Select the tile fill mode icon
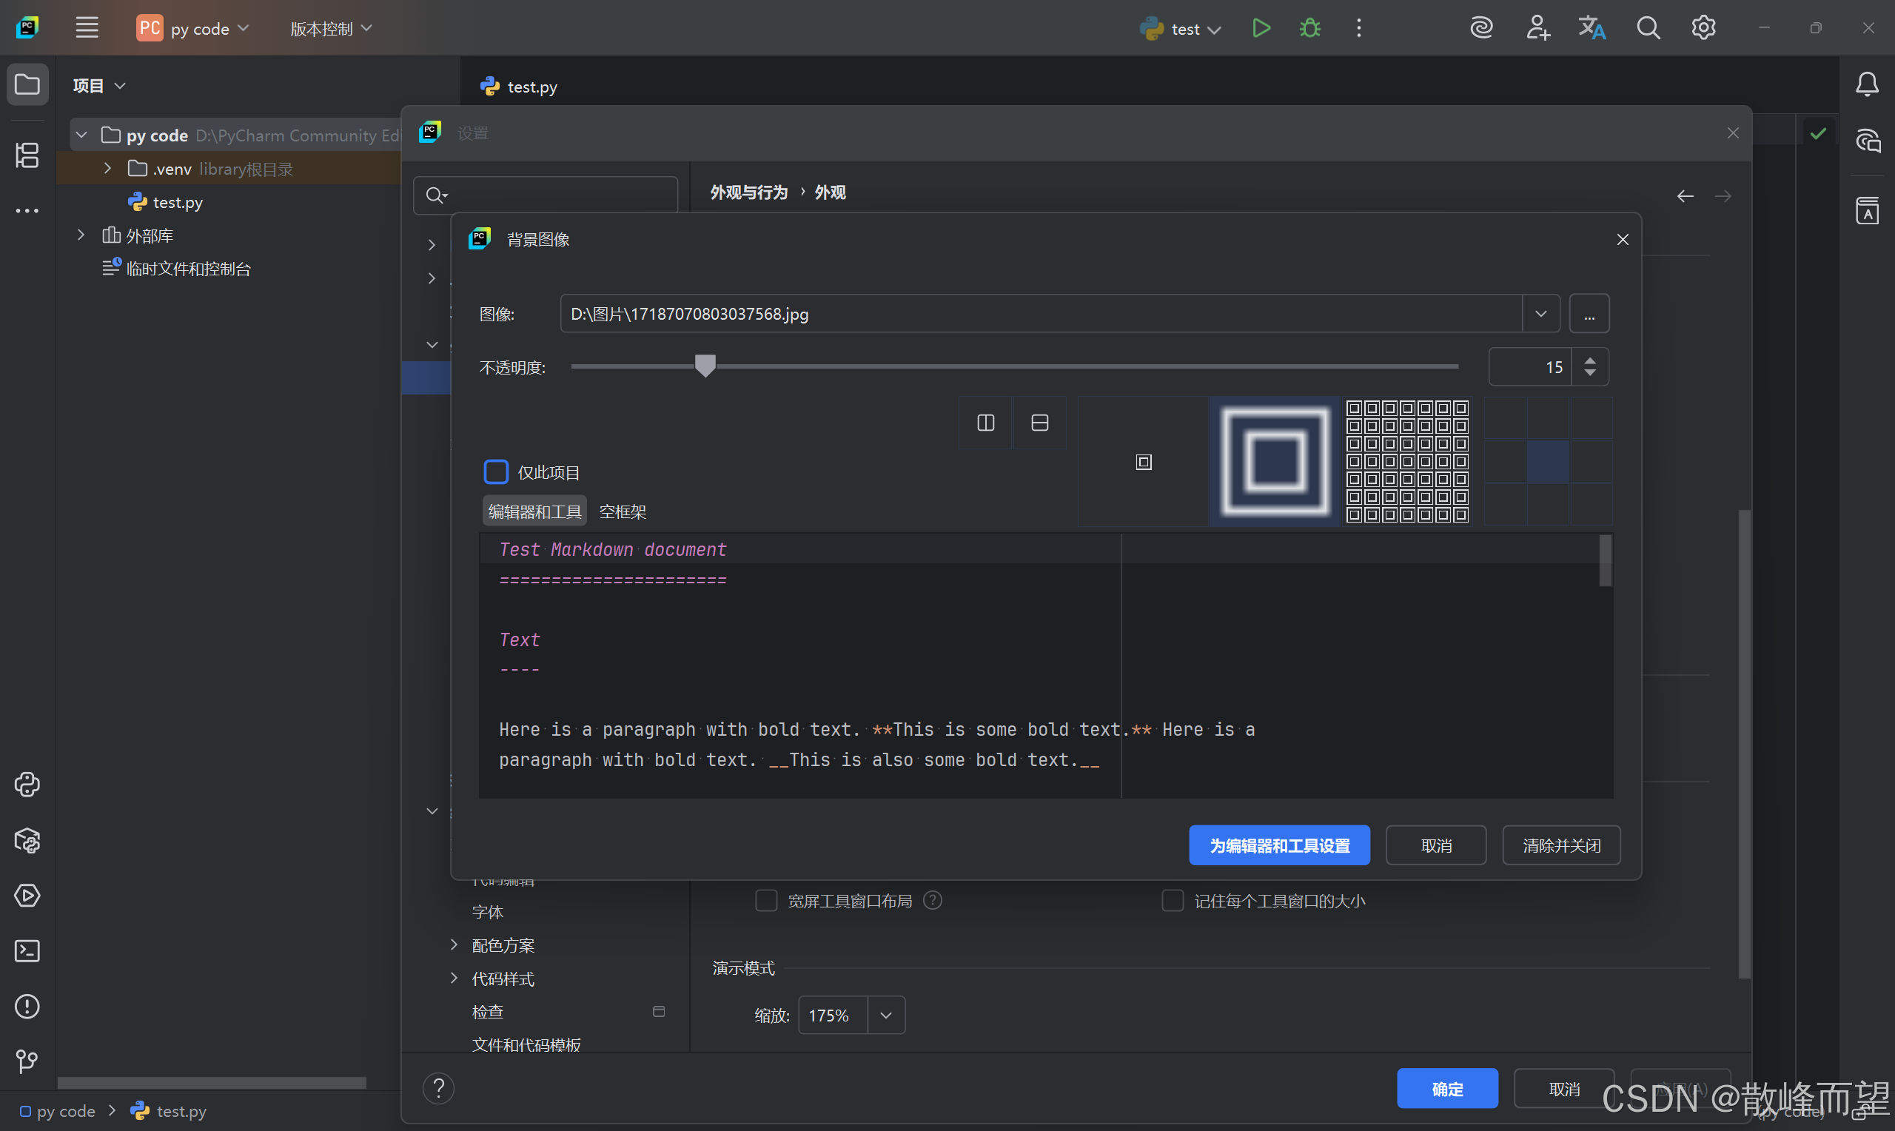 pos(1406,461)
